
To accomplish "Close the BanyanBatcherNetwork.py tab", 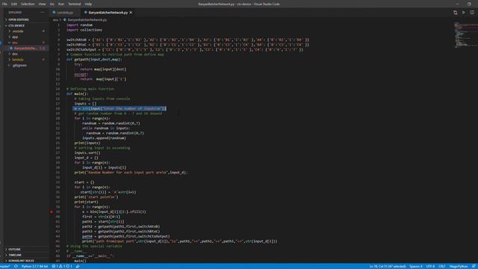I will point(131,13).
